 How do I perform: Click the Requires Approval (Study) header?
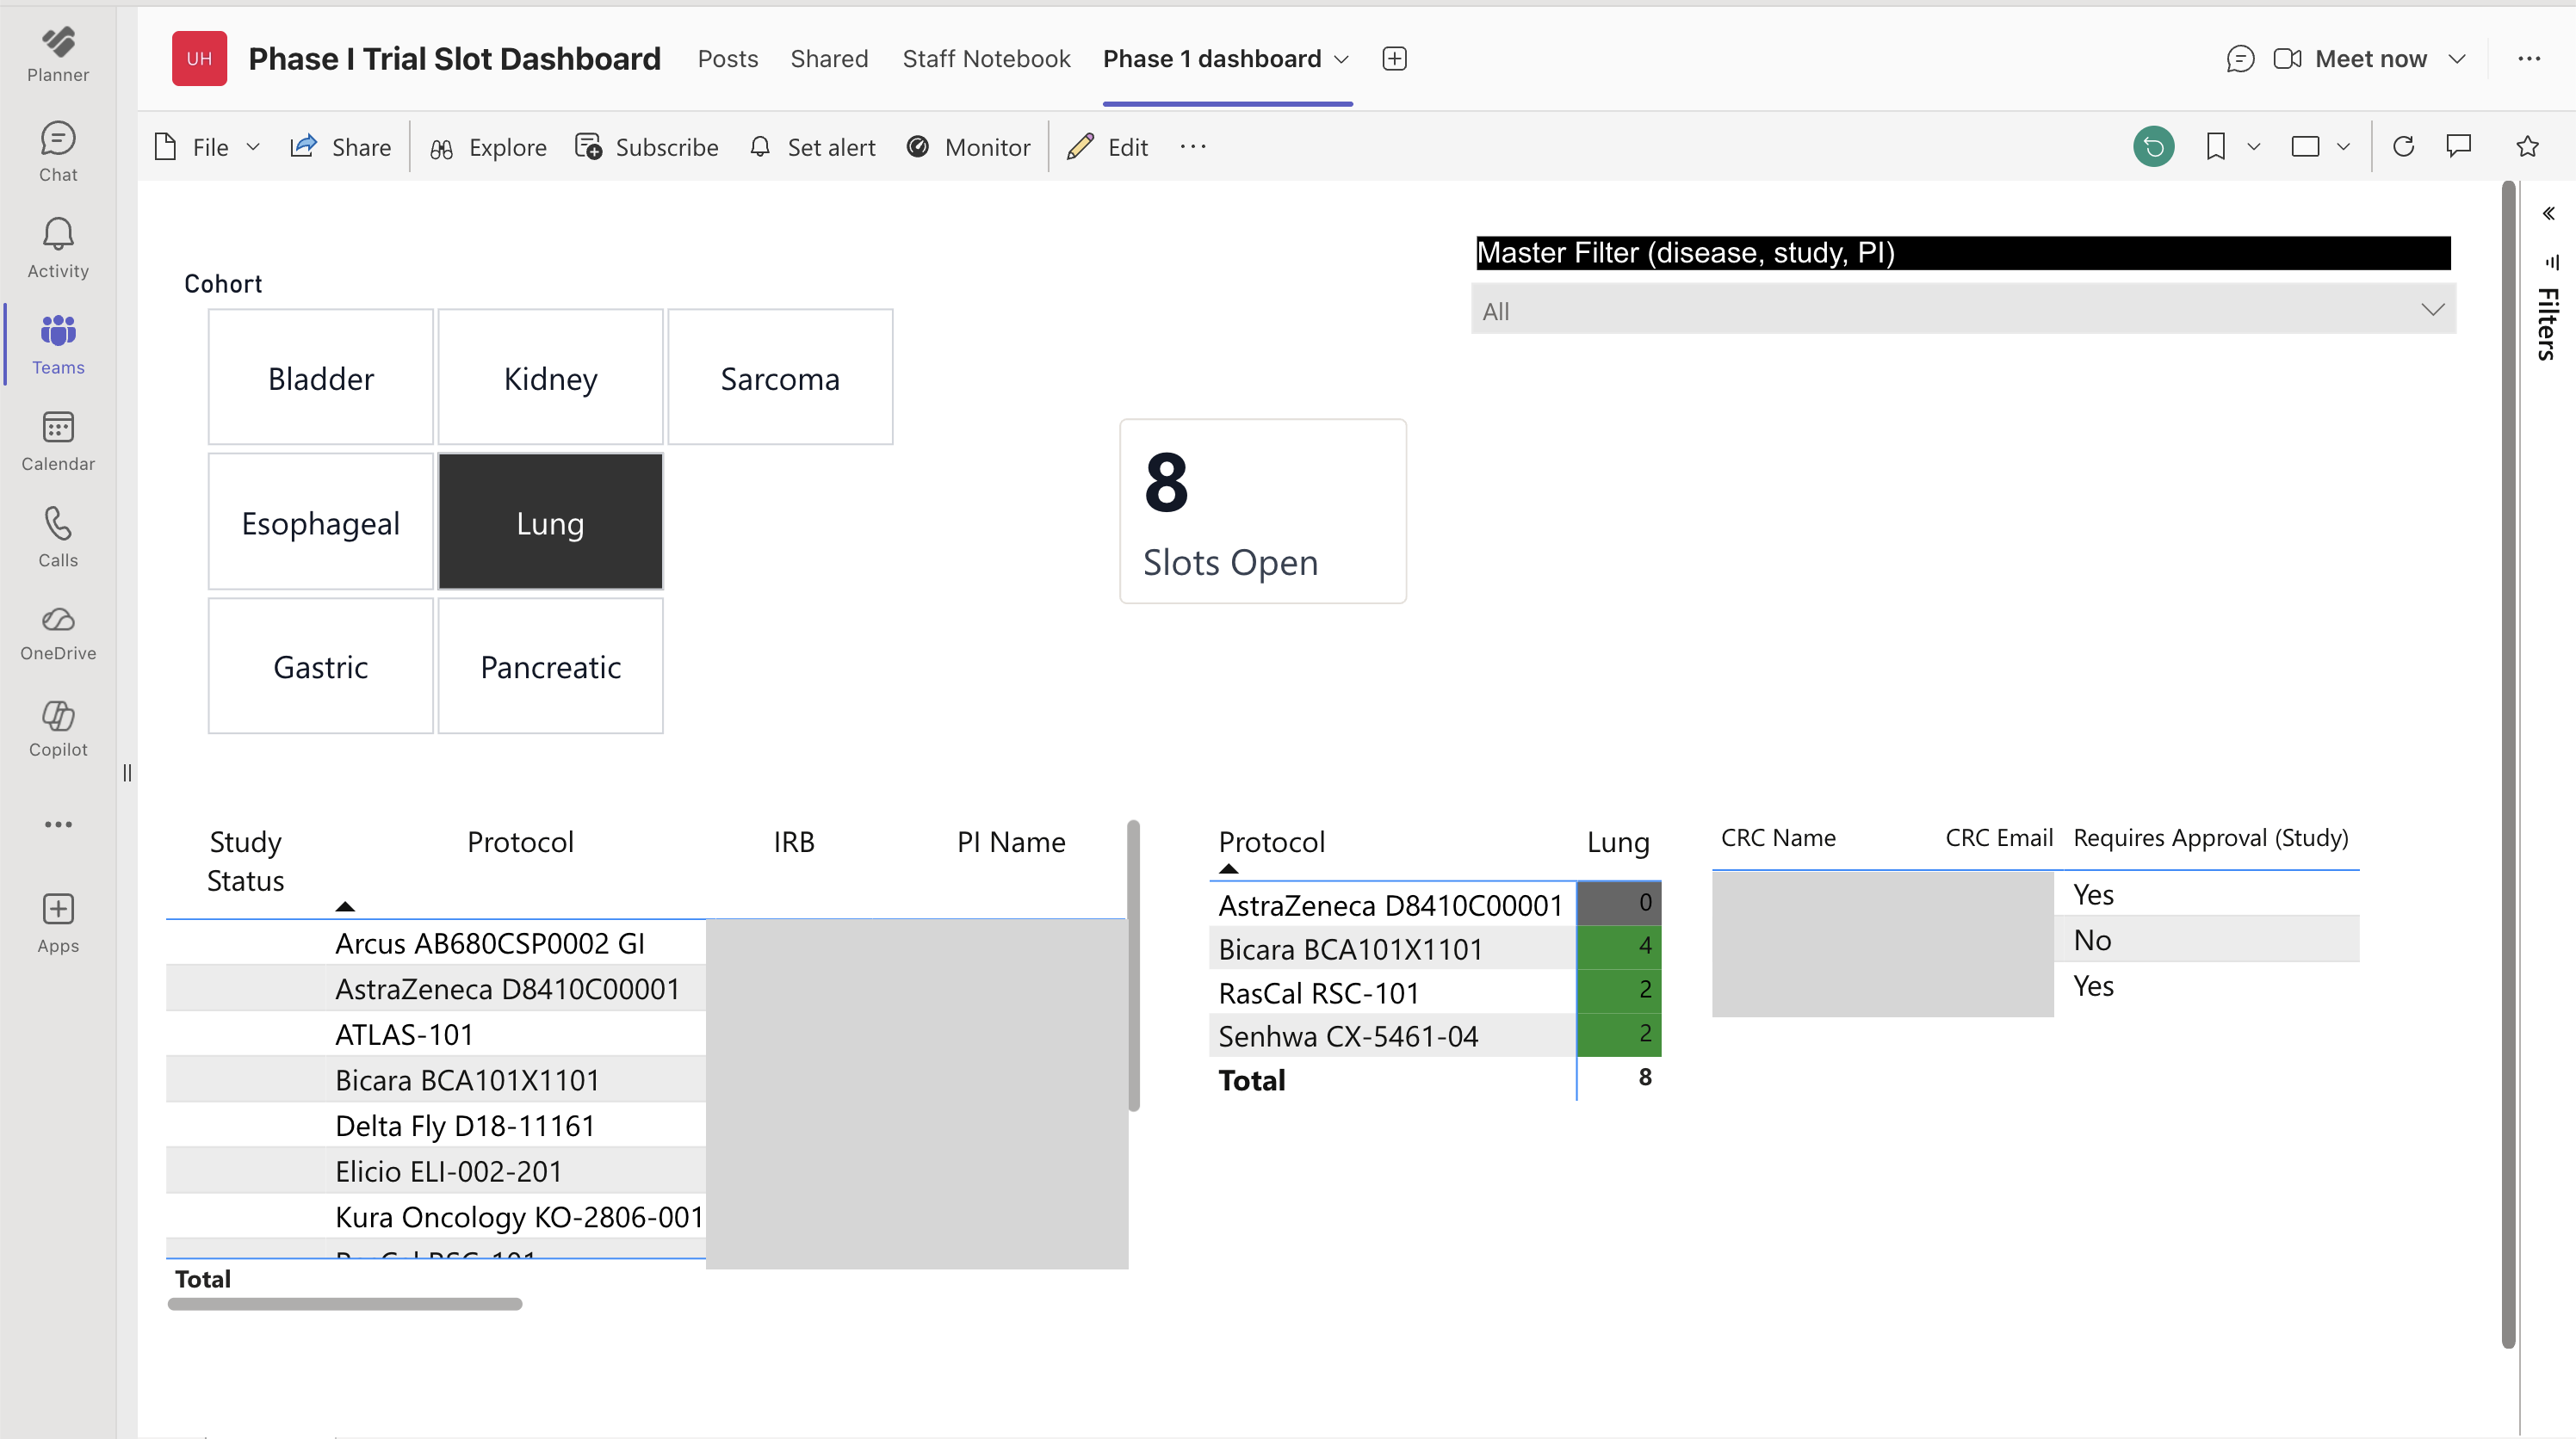coord(2211,837)
